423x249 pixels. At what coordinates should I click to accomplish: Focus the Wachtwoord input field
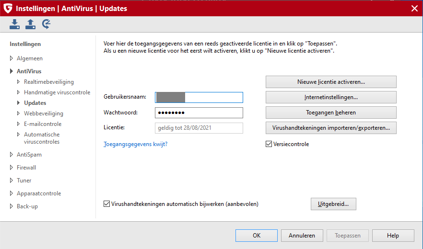point(199,113)
